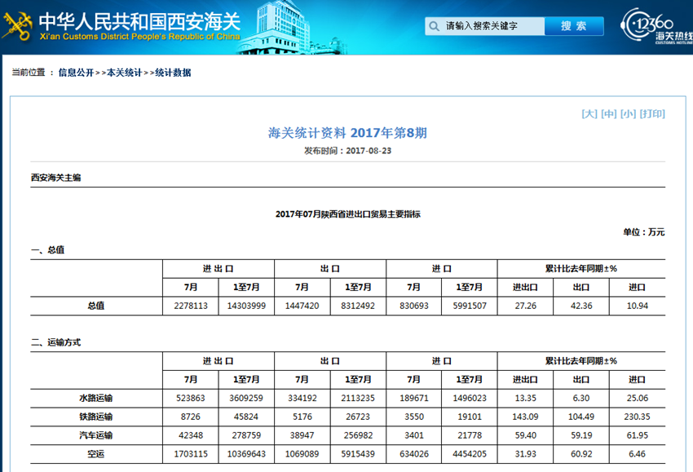This screenshot has height=472, width=693.
Task: Click the cell value 2113235
Action: [358, 398]
